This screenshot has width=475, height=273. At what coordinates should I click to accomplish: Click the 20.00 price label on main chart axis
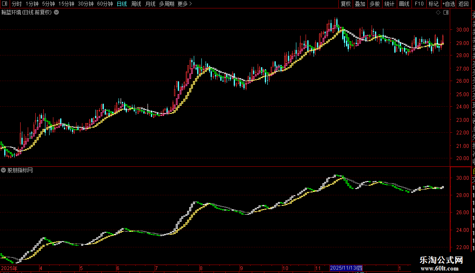pos(462,158)
